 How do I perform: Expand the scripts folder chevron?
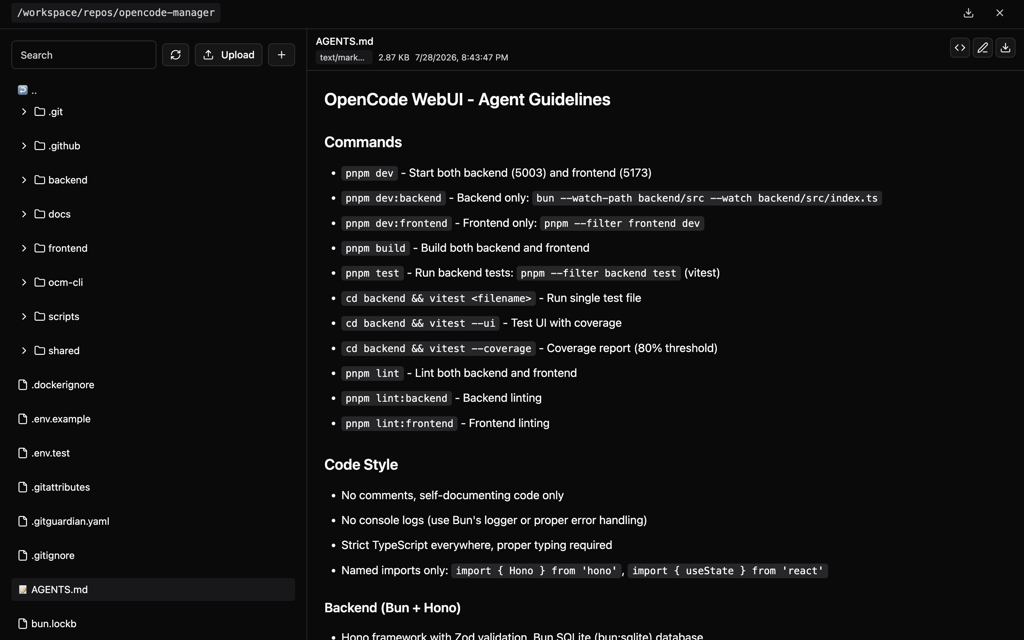point(24,316)
